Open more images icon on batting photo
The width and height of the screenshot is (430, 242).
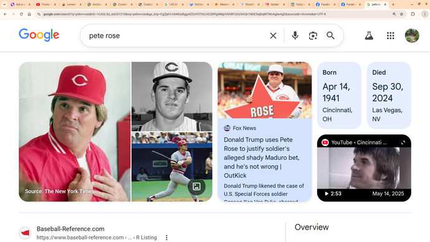(197, 186)
